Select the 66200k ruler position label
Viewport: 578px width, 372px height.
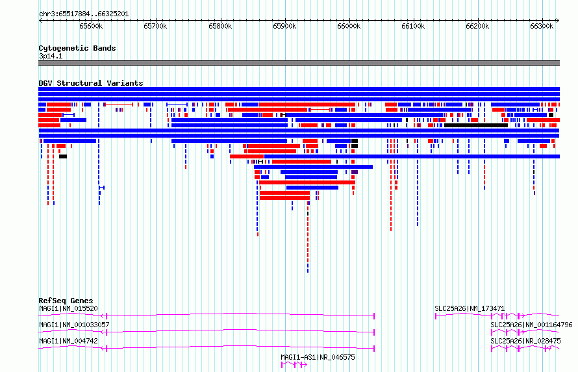pyautogui.click(x=477, y=26)
